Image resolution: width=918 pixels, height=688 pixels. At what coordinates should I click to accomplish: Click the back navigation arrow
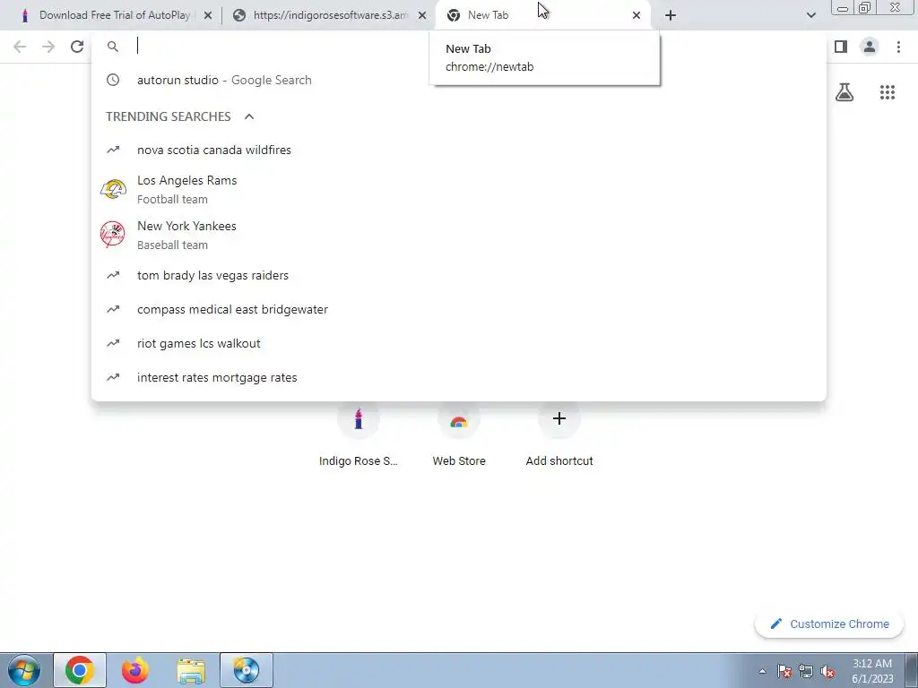pos(20,47)
